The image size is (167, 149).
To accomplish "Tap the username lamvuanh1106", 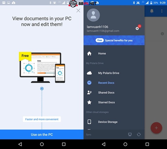I will pos(97,27).
